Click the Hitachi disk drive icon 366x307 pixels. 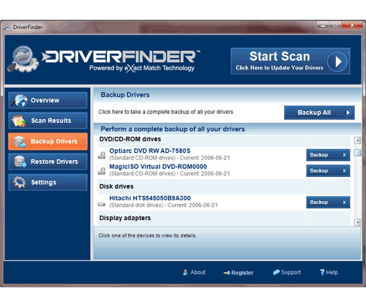(x=102, y=204)
